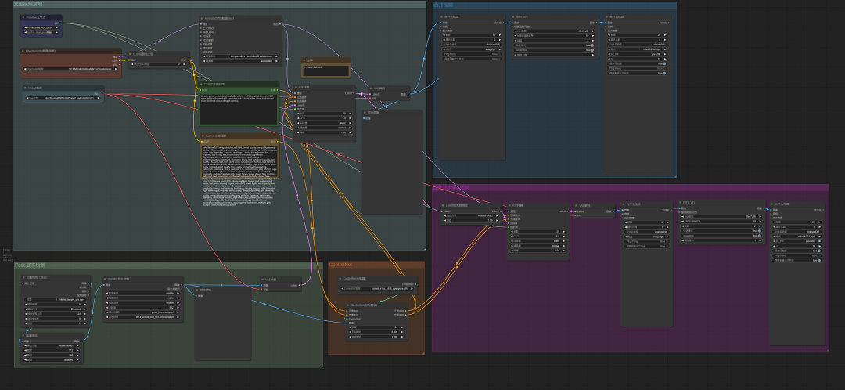Open ControlNet名称 control_v11p_sd15_openpose dropdown
This screenshot has width=845, height=390.
click(x=378, y=289)
